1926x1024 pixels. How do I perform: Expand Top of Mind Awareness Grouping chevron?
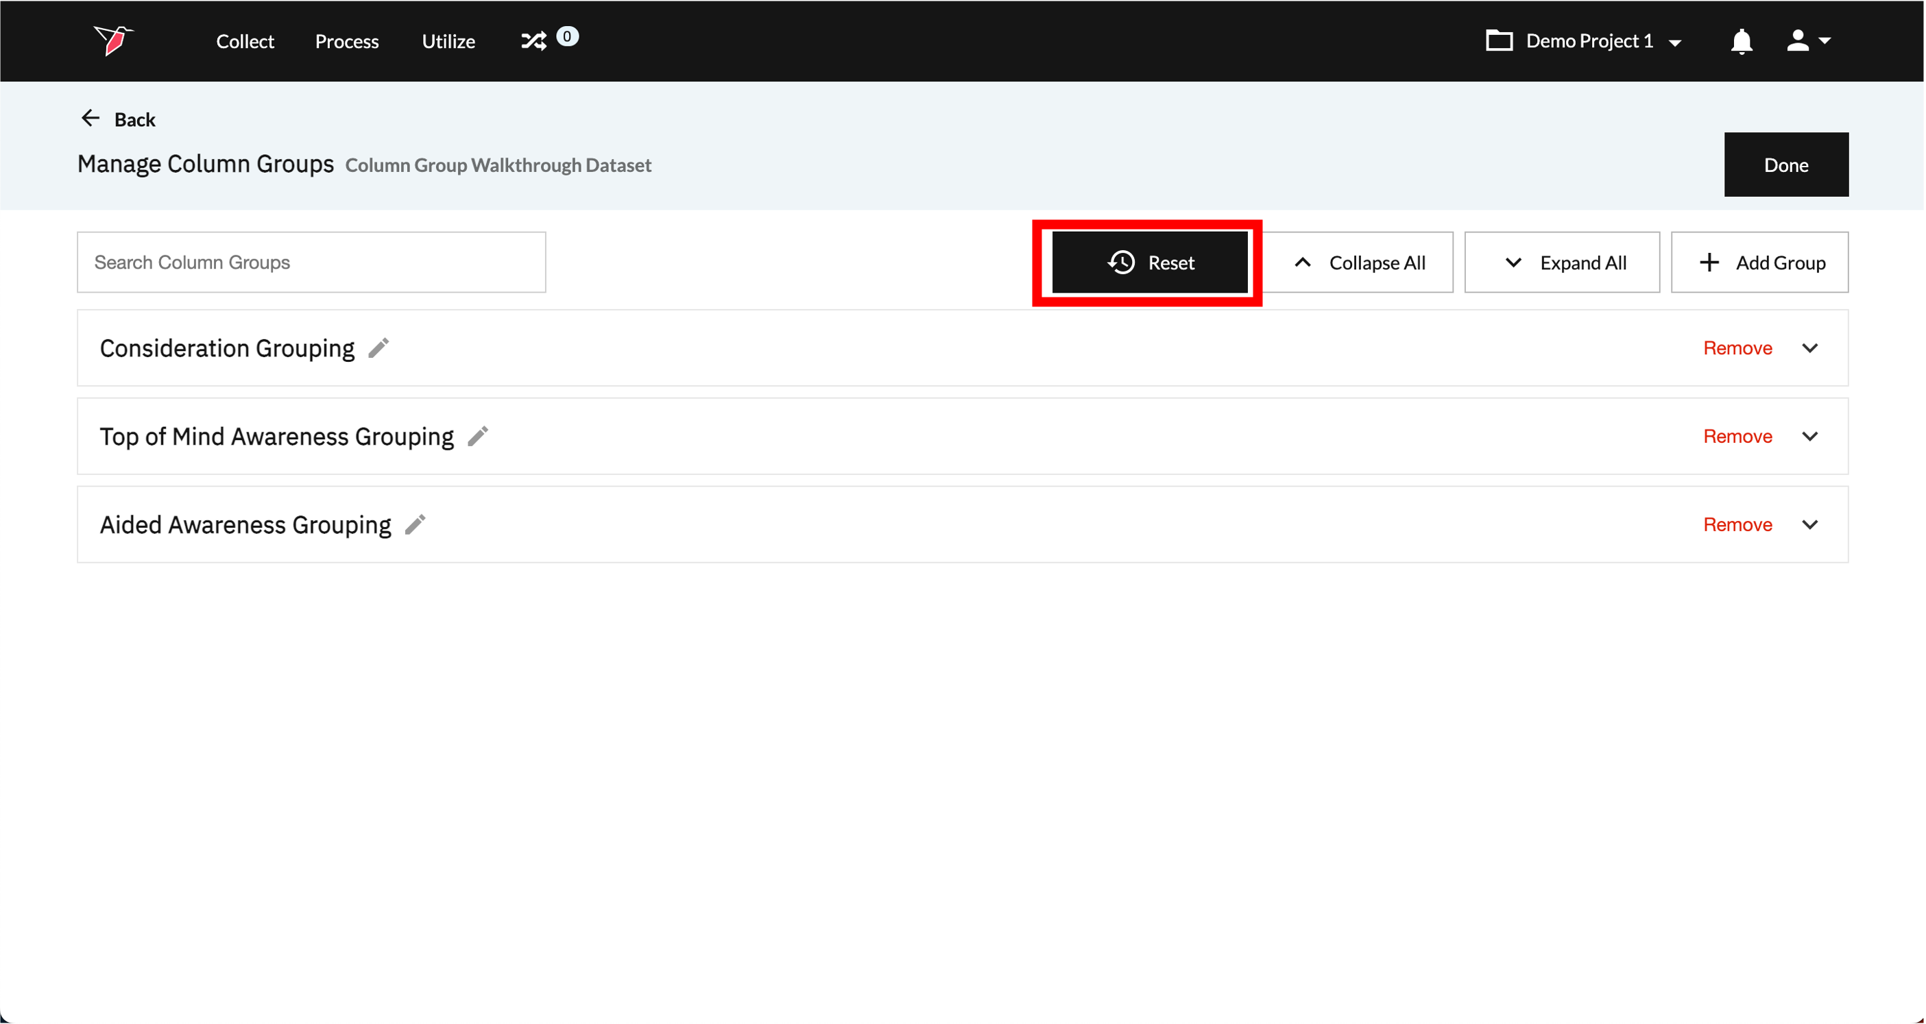1809,437
